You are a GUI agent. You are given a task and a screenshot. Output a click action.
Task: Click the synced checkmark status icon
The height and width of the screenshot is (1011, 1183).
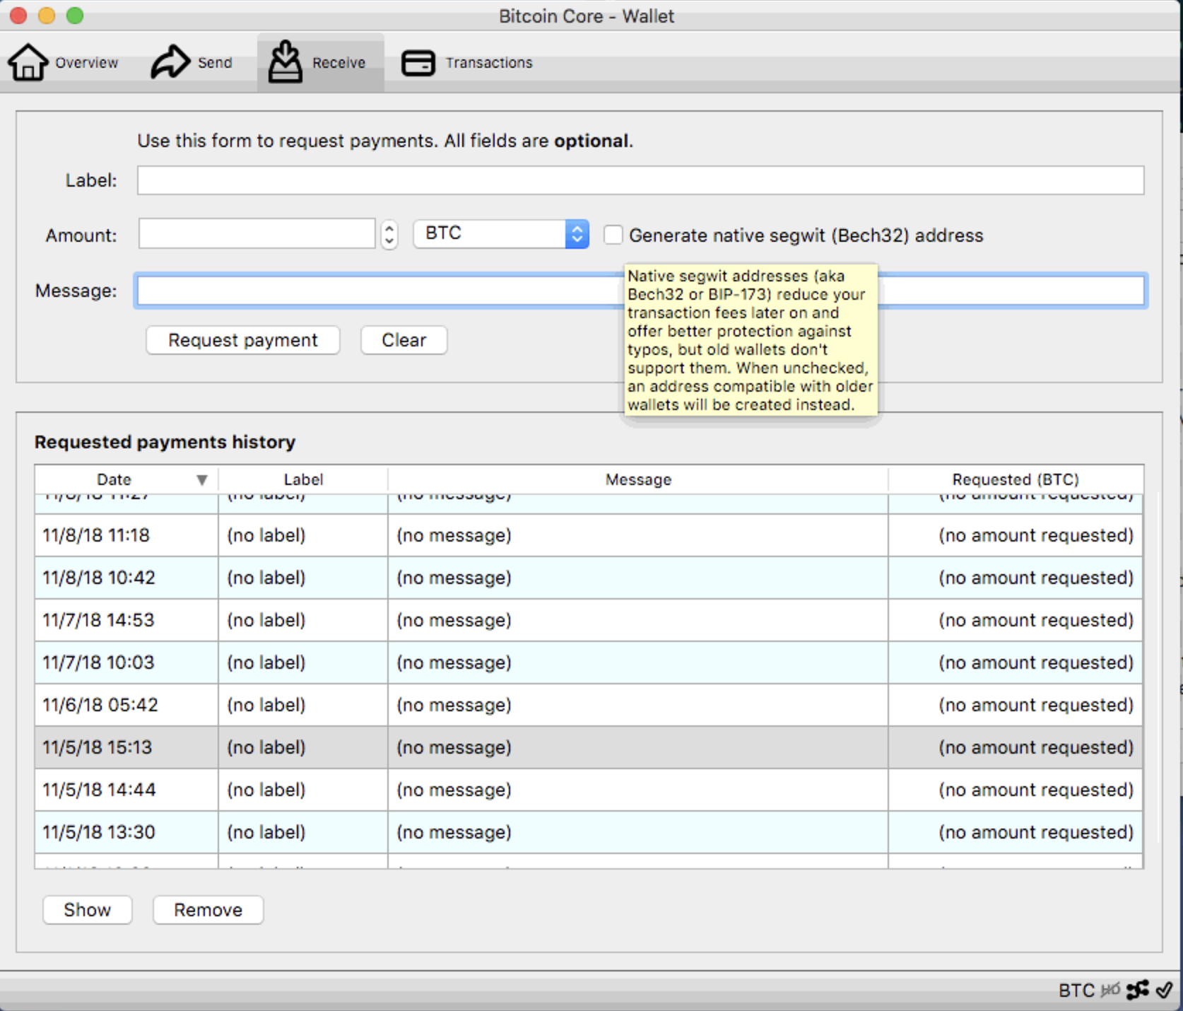(x=1165, y=990)
